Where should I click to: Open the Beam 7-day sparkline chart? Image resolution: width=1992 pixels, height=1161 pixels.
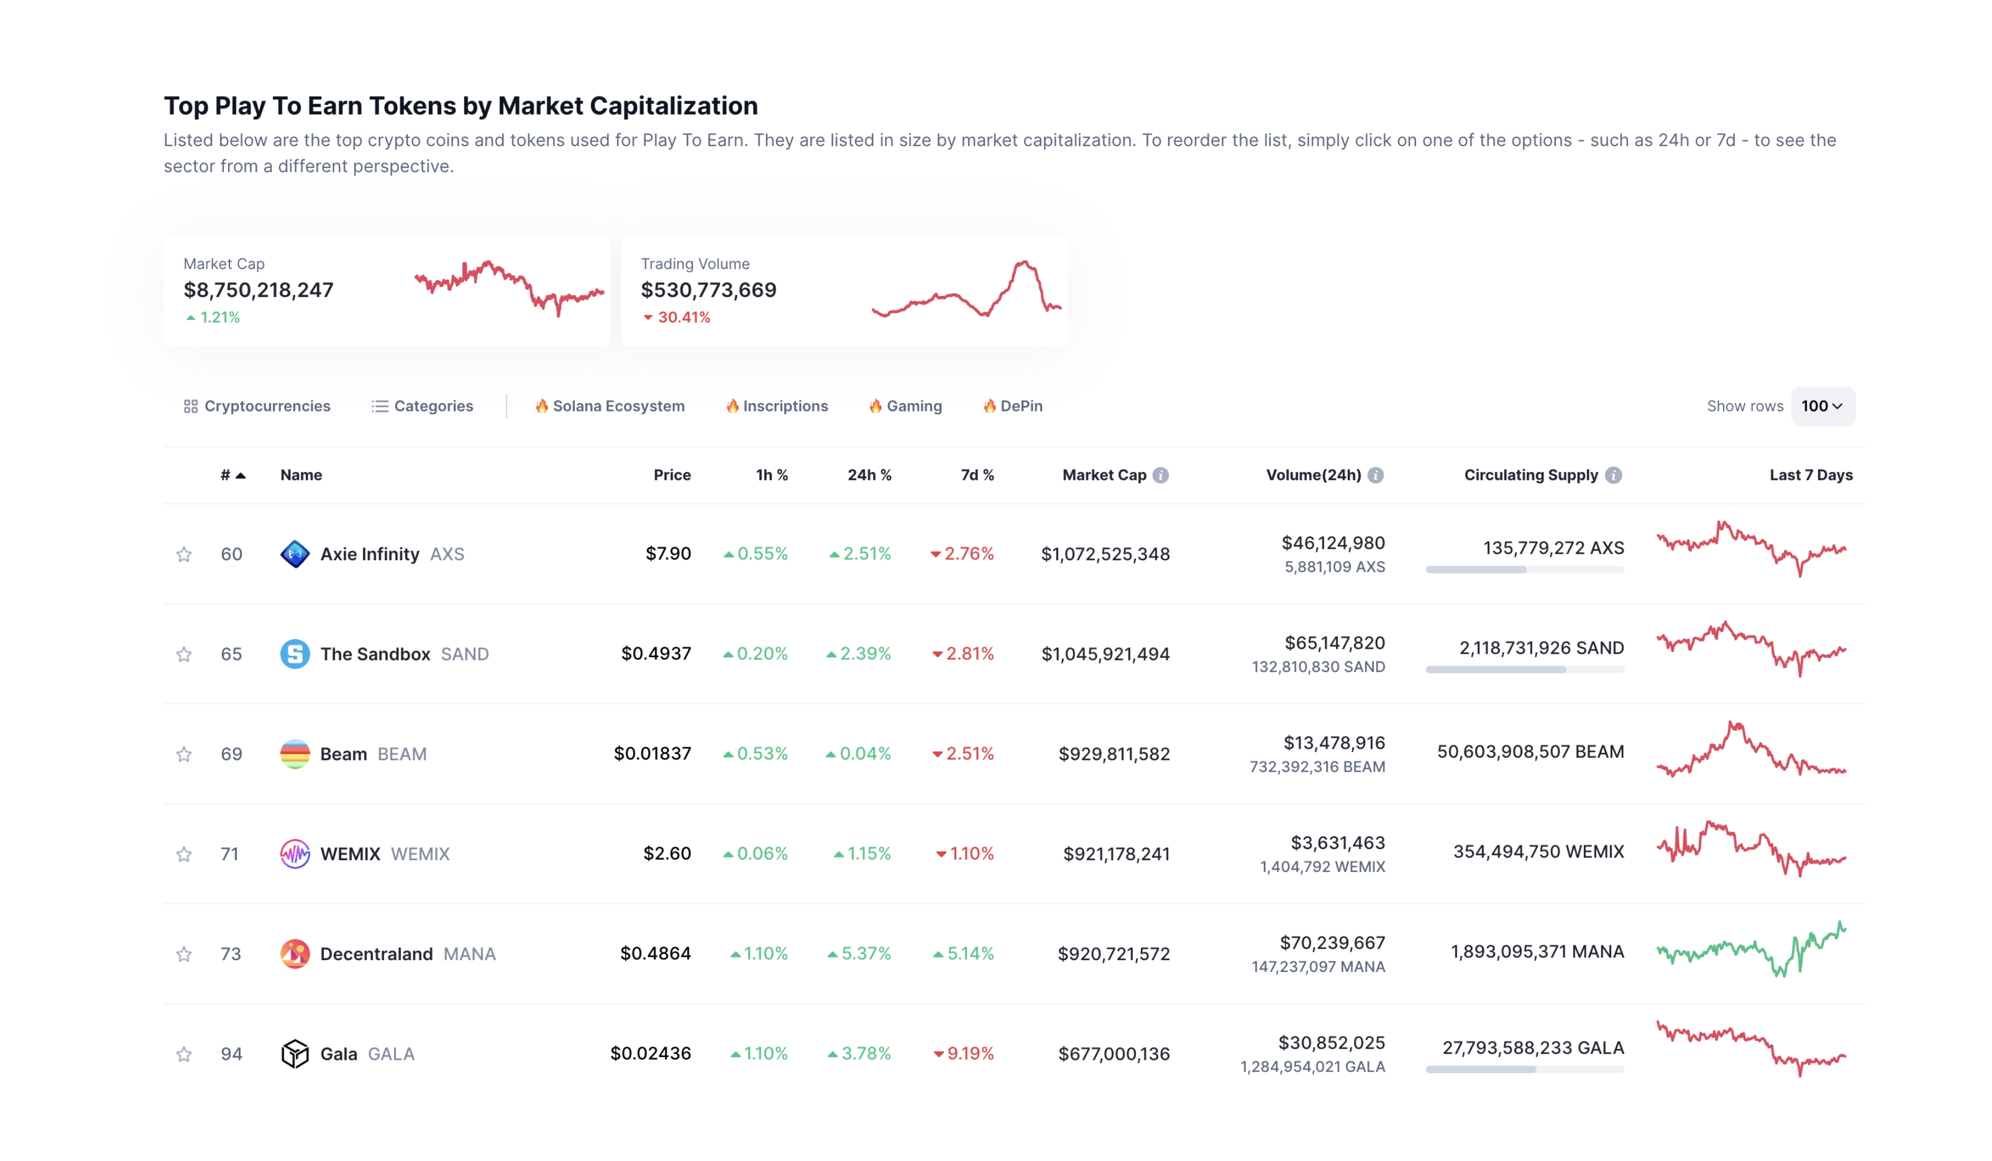[1752, 749]
